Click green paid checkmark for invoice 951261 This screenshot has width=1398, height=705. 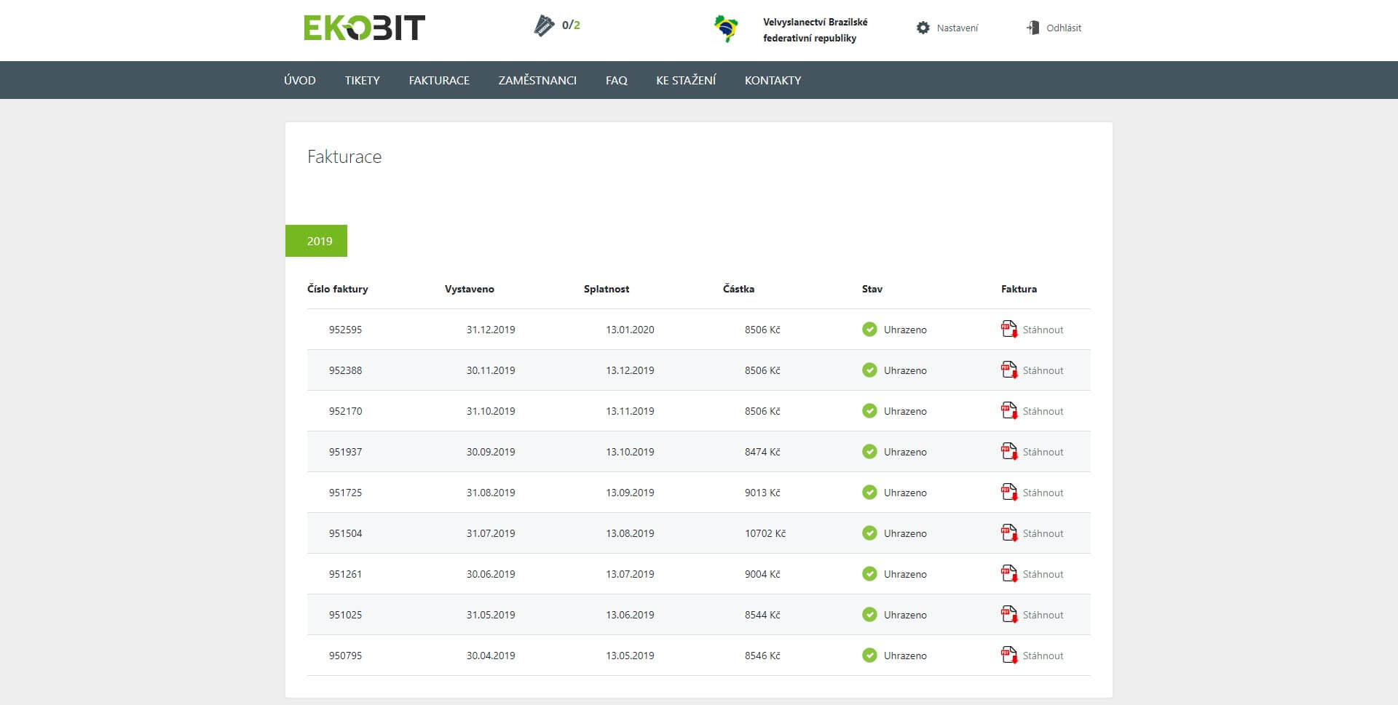click(x=869, y=574)
